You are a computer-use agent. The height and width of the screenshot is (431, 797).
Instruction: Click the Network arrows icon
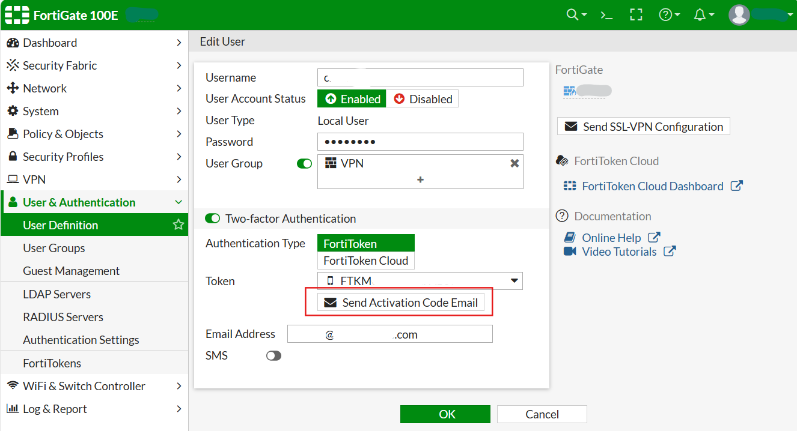pyautogui.click(x=13, y=88)
